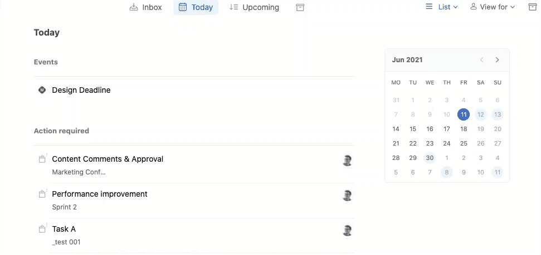541x255 pixels.
Task: Select June 28 in the calendar
Action: (396, 158)
